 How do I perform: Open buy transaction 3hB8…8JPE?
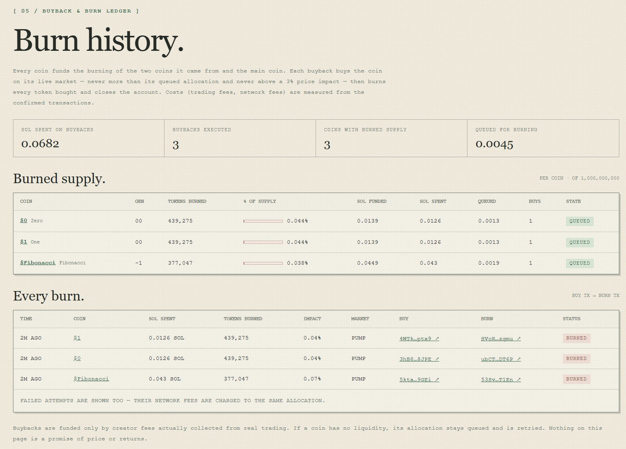[419, 359]
